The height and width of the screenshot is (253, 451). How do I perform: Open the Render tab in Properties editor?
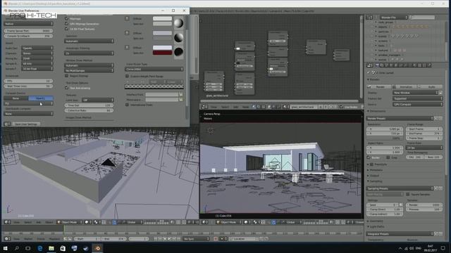[377, 65]
